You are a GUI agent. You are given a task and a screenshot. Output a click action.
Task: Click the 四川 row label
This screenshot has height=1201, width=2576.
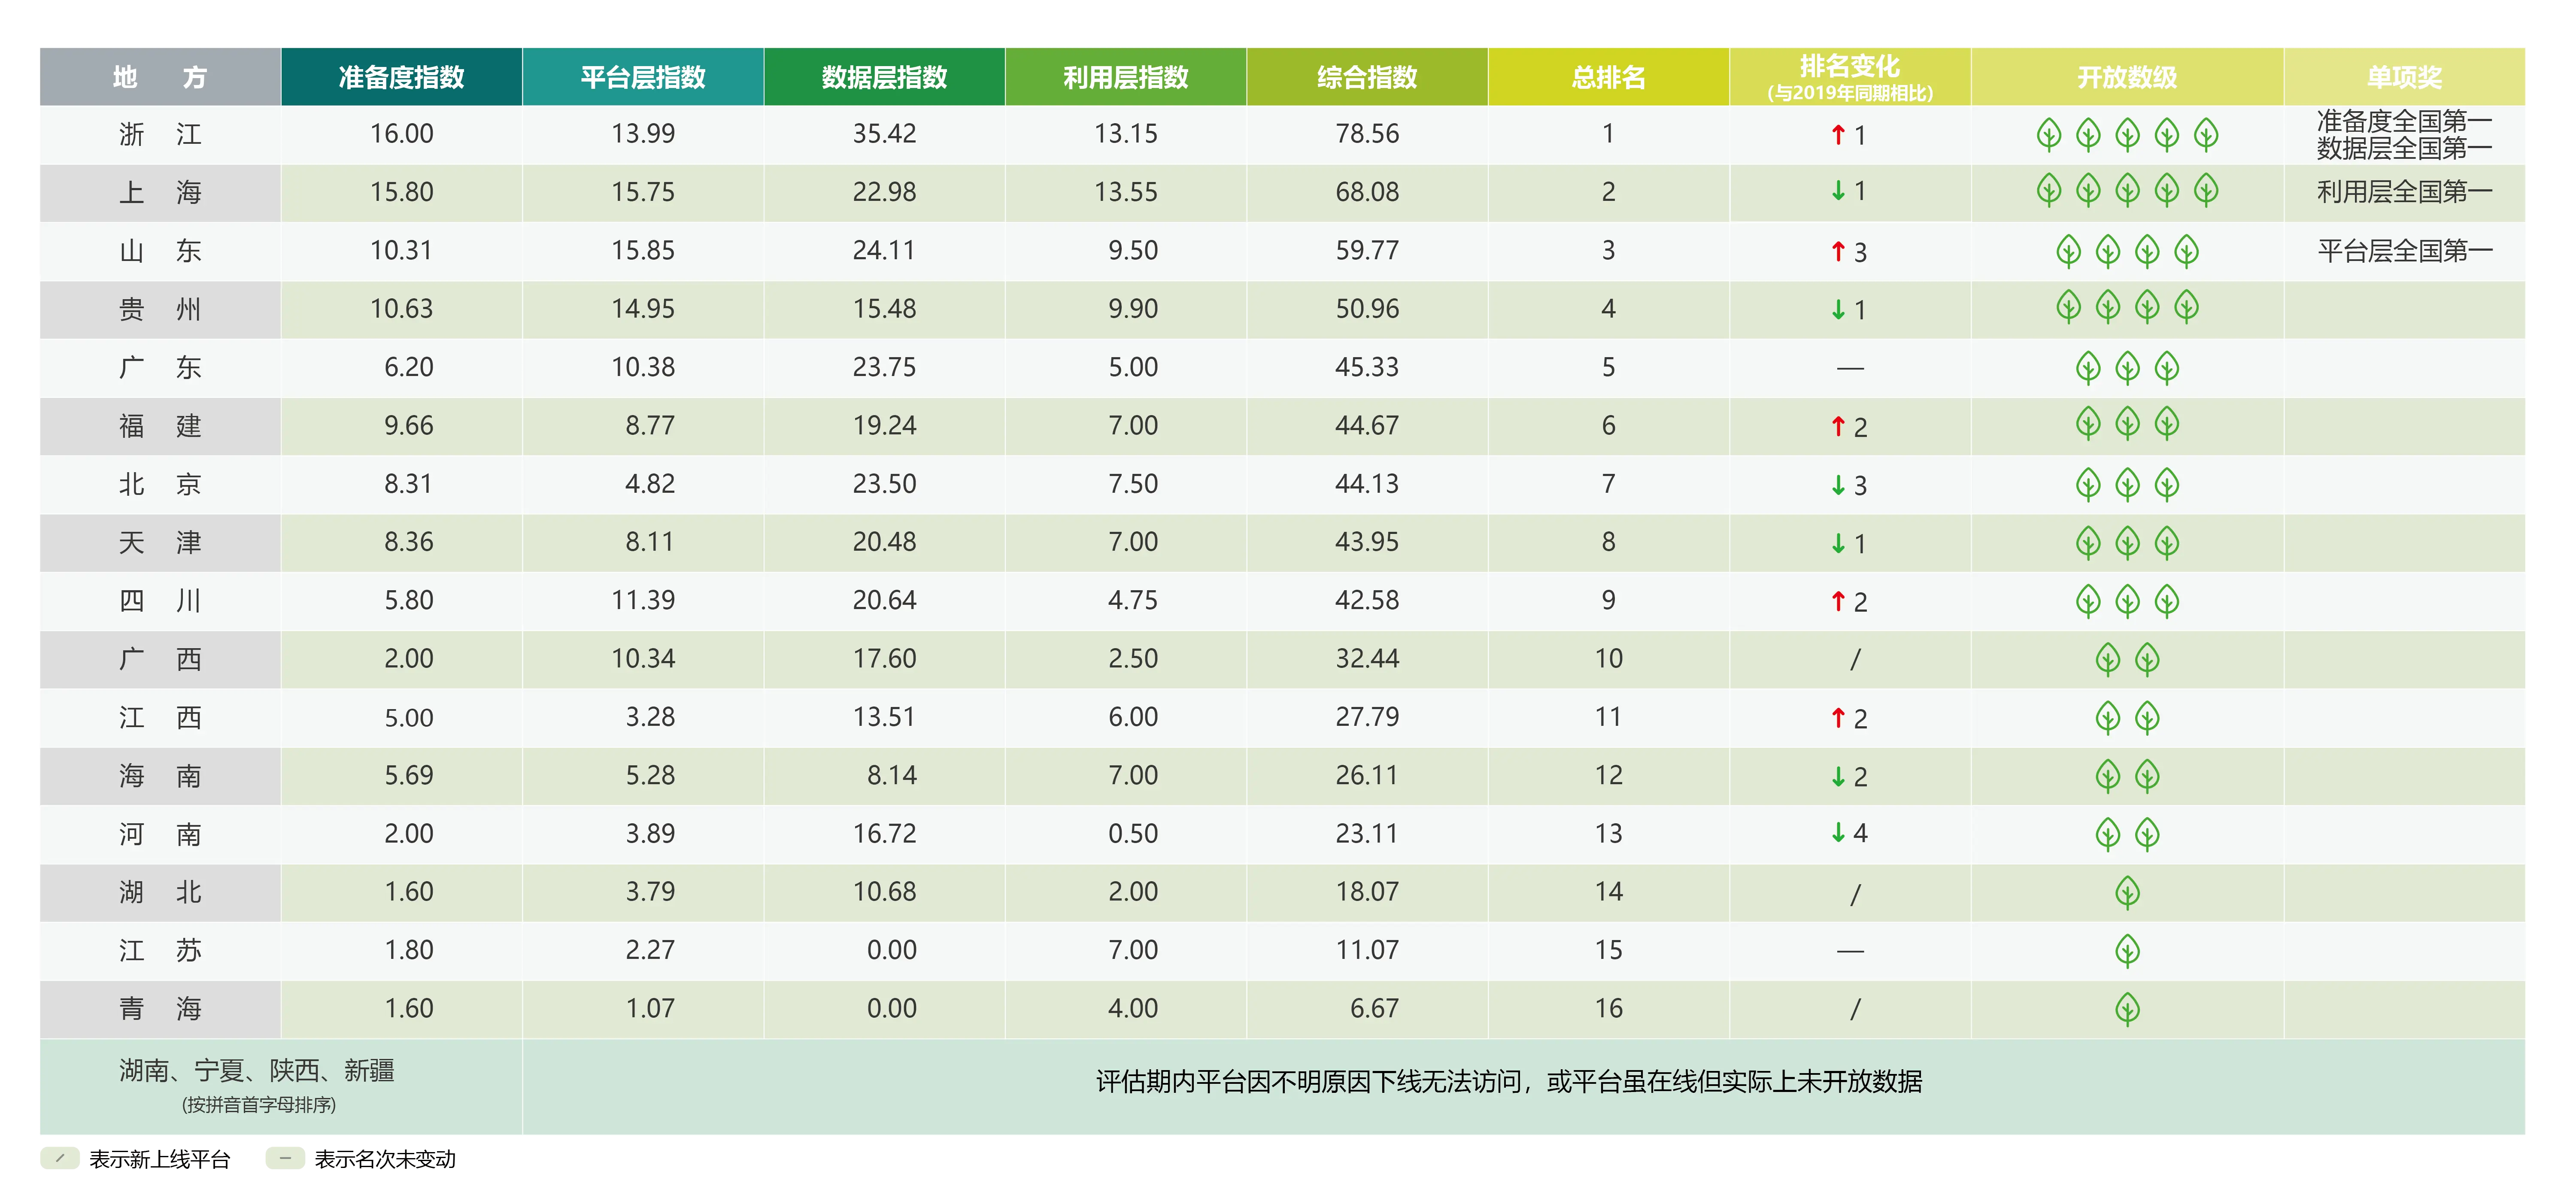(x=160, y=600)
